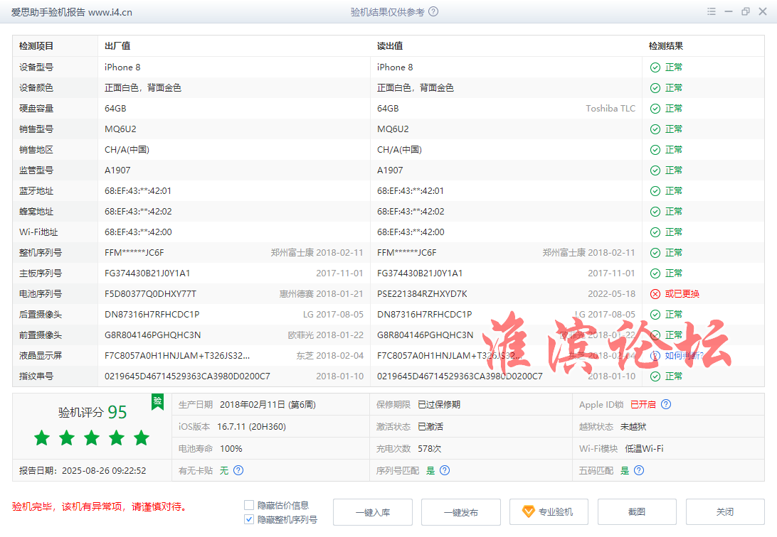
Task: Click the green check icon for 蓝牙地址 row
Action: tap(655, 191)
